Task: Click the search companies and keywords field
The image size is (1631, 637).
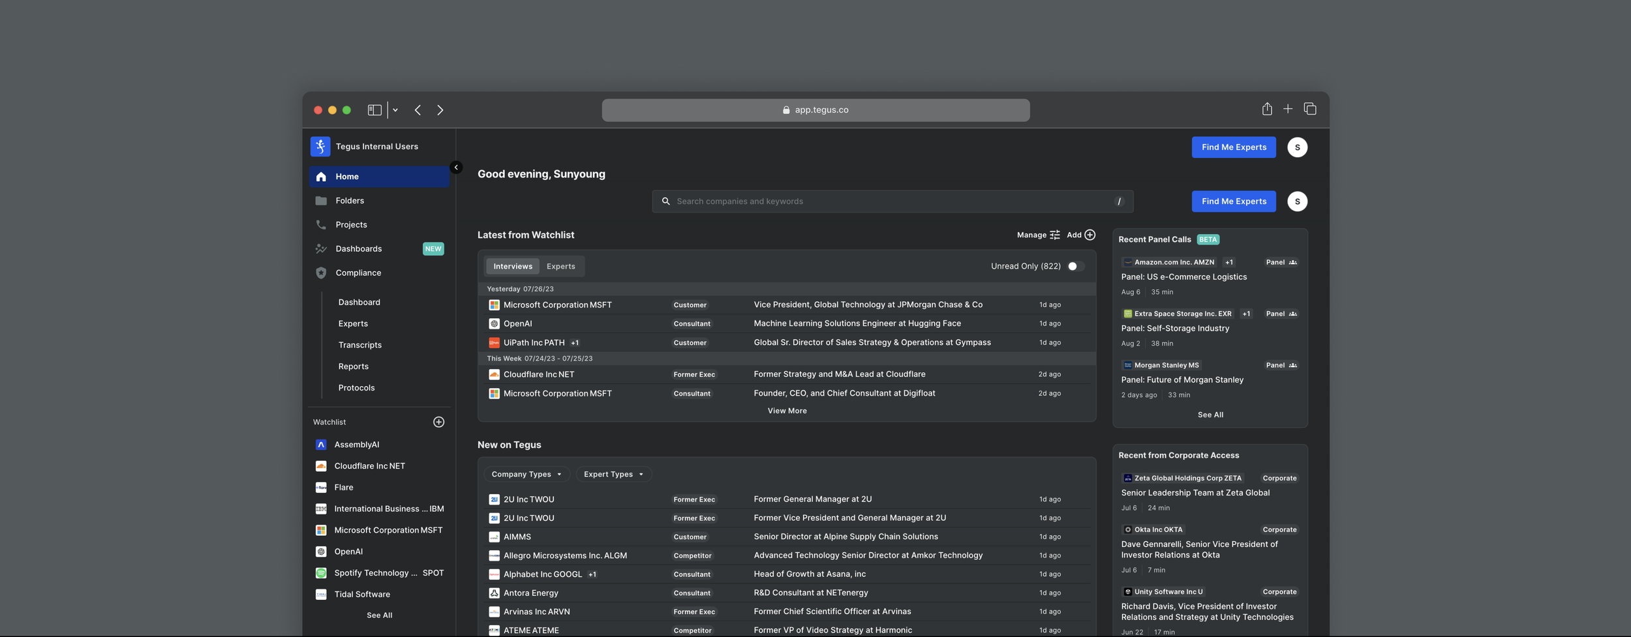Action: coord(892,201)
